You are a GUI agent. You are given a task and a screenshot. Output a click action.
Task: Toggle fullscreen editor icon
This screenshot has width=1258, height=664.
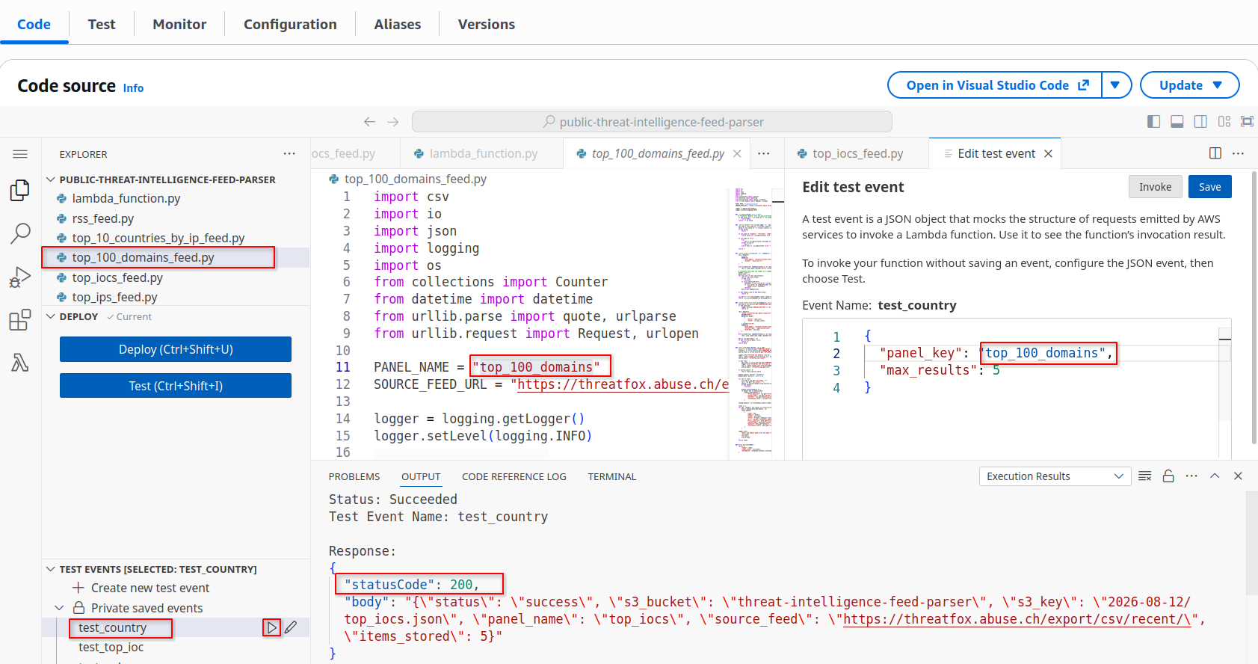pyautogui.click(x=1247, y=121)
